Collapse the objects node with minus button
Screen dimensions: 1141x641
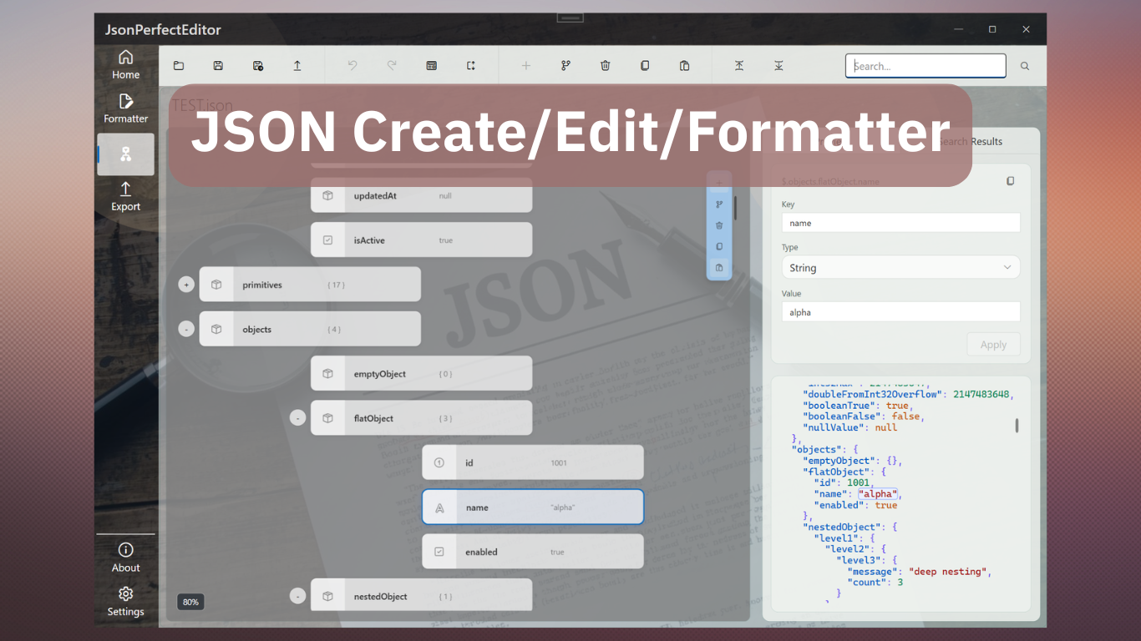coord(186,329)
